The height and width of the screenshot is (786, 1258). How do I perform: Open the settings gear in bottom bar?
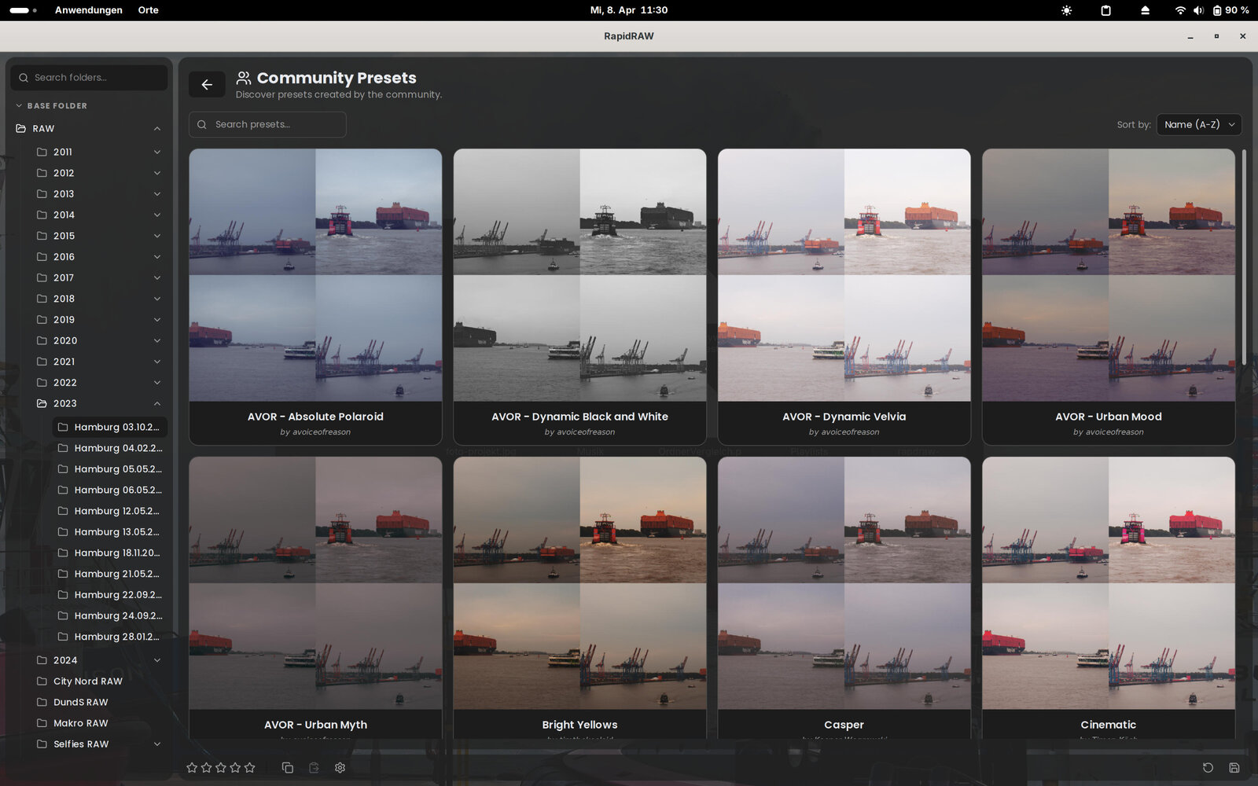pos(340,768)
